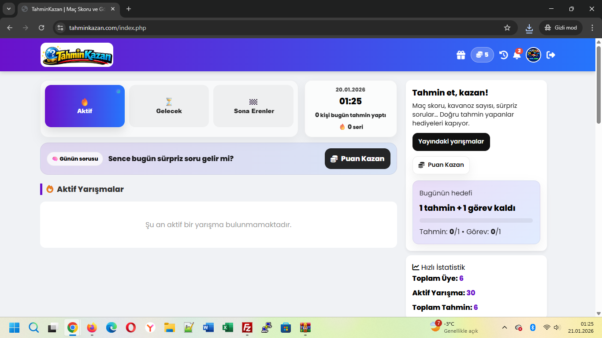Click the Yayındaki yarışmalar button
The image size is (602, 338).
451,142
